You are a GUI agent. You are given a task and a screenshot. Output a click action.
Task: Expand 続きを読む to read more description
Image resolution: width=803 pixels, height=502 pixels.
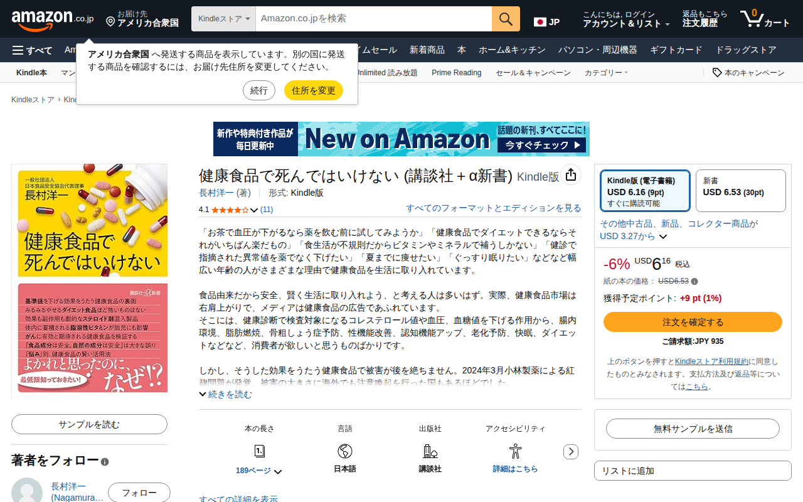pyautogui.click(x=226, y=394)
